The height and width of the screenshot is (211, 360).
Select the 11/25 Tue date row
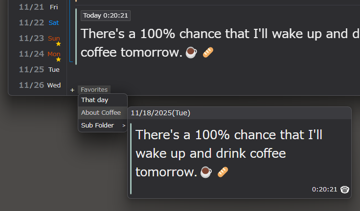[x=39, y=69]
